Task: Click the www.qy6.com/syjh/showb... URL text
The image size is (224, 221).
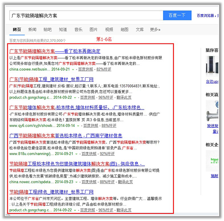Action: [32, 126]
